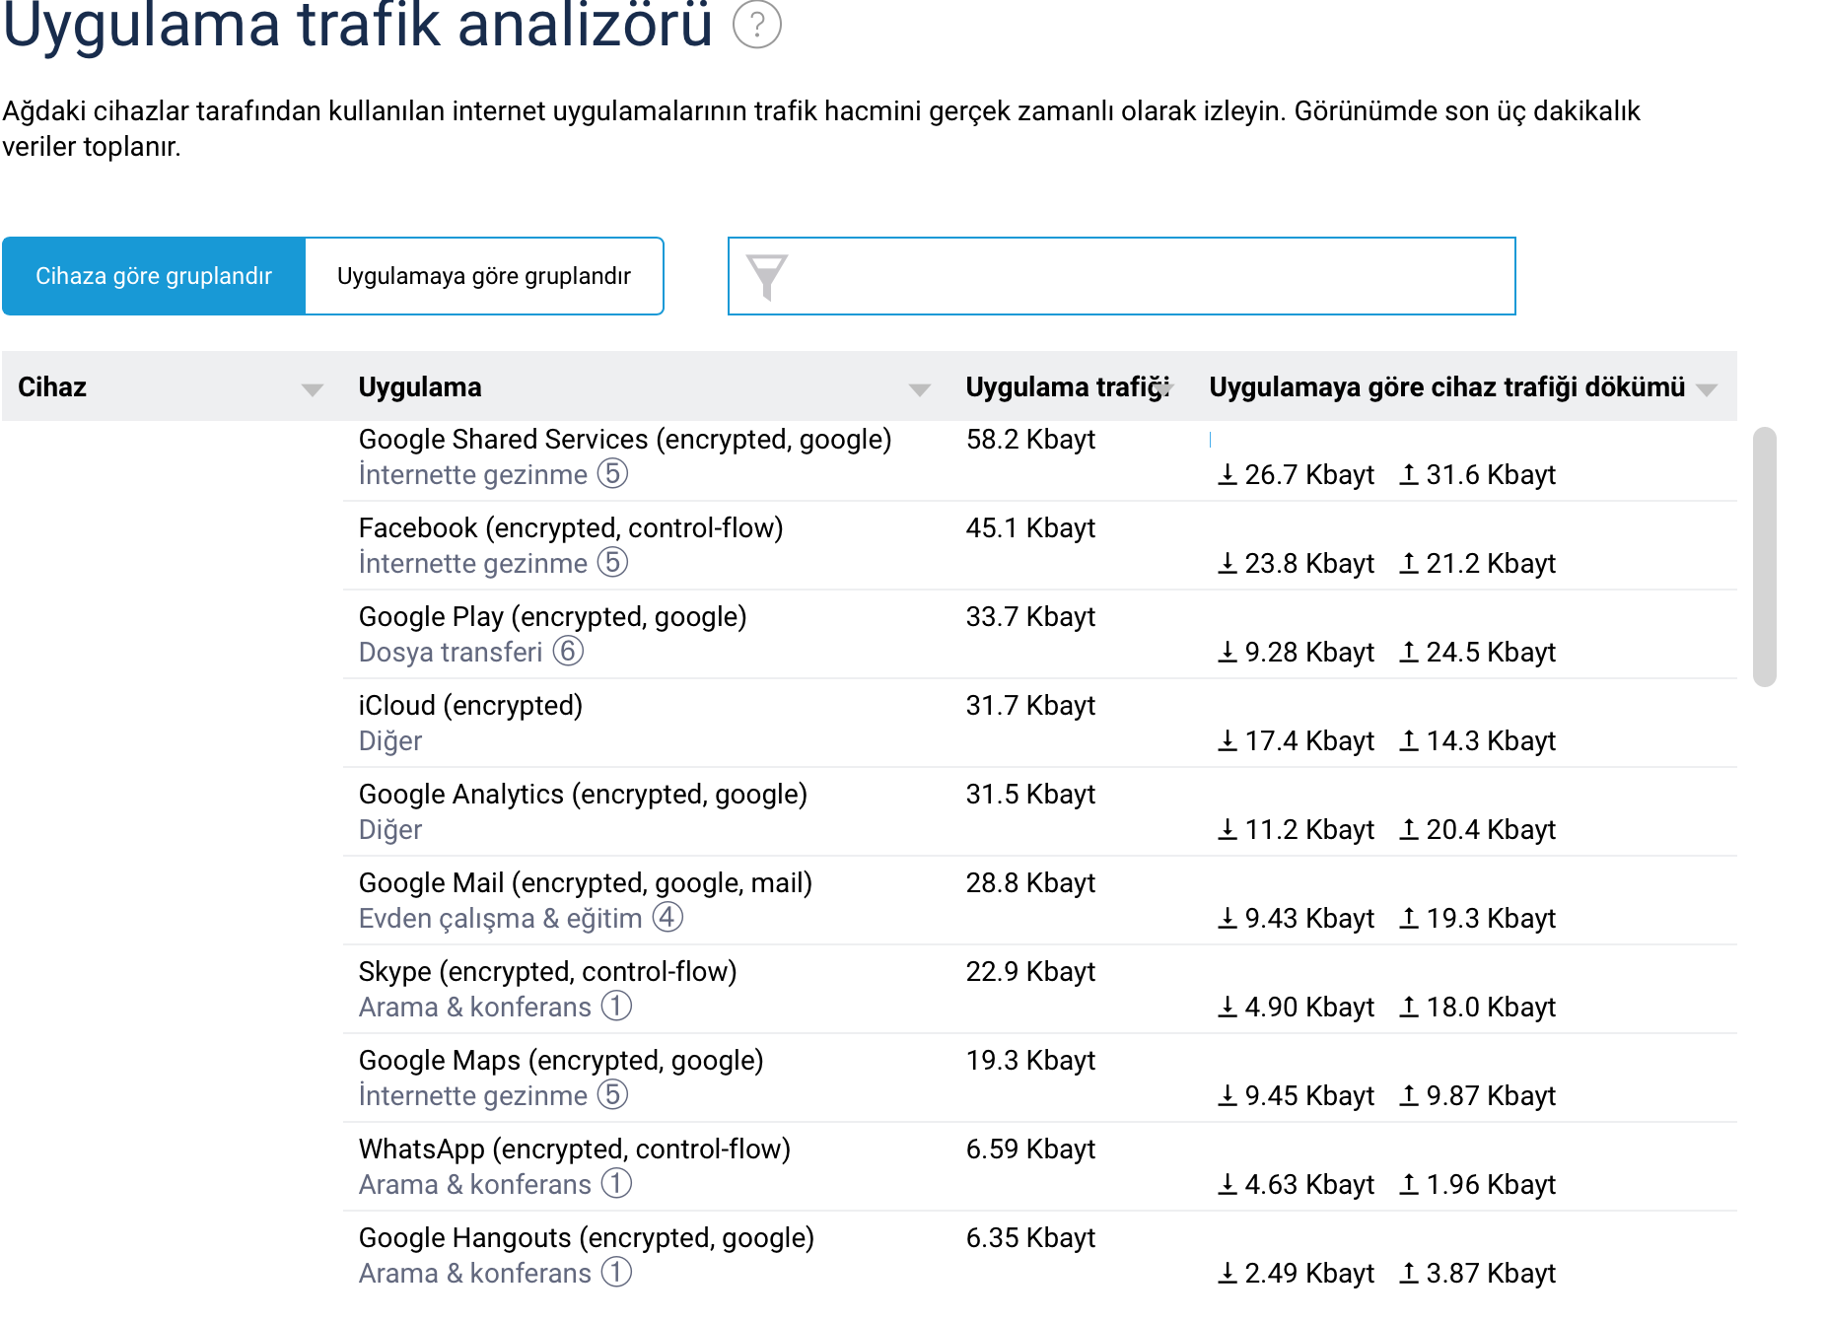Click upload arrow icon beside 19.3 Kbayt
The image size is (1826, 1323).
point(1409,918)
